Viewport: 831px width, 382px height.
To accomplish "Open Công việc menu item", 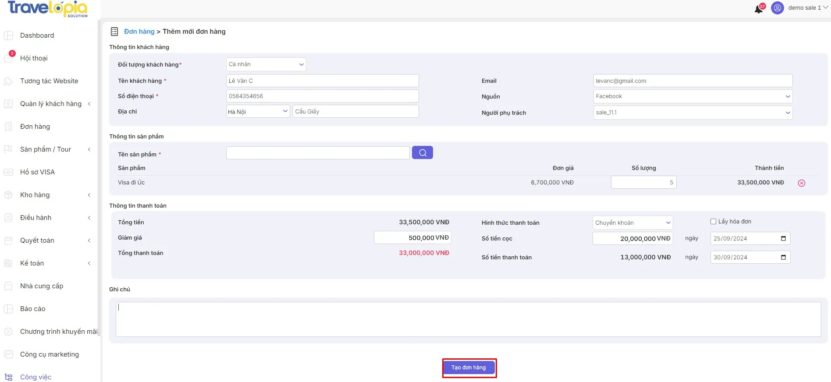I will tap(36, 377).
